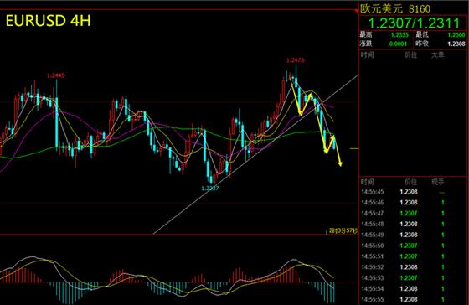Select the 昨收 previous close value
This screenshot has height=305, width=469.
[456, 44]
